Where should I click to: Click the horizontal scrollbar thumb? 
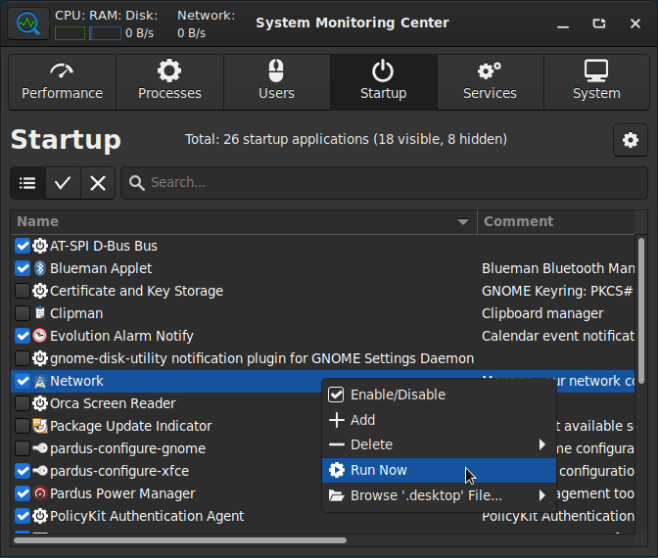[180, 540]
